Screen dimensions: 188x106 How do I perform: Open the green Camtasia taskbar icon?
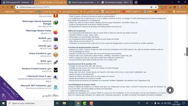pyautogui.click(x=85, y=103)
